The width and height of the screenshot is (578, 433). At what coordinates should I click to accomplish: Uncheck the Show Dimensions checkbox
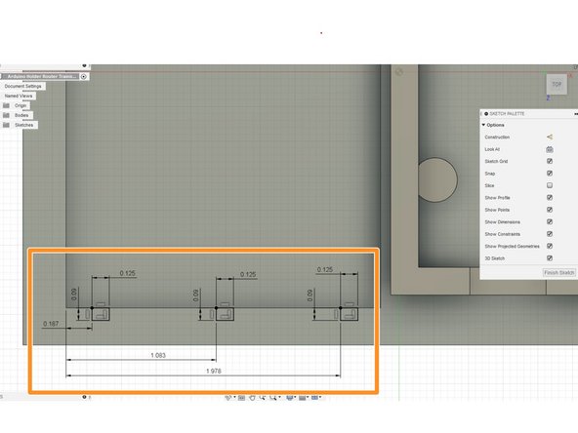click(550, 222)
